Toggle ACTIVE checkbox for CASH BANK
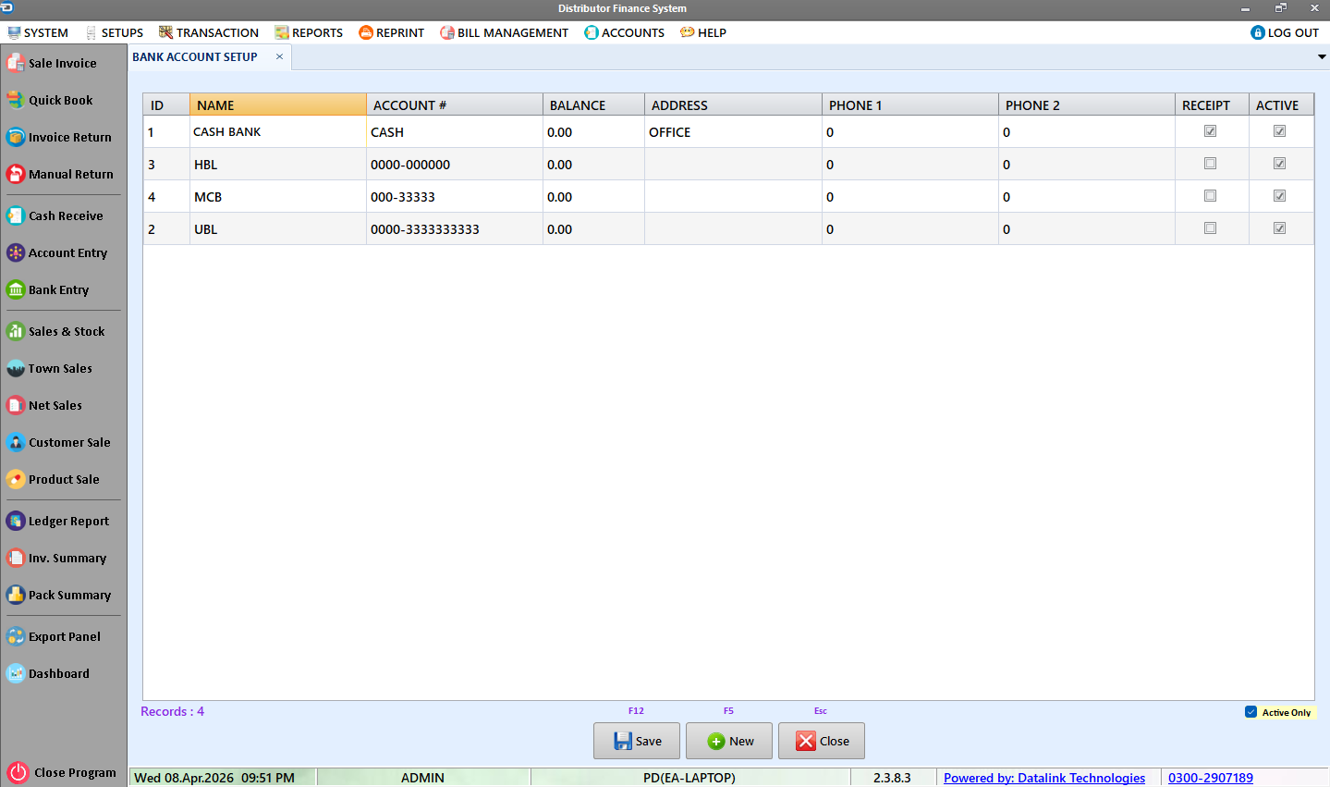 (x=1279, y=131)
